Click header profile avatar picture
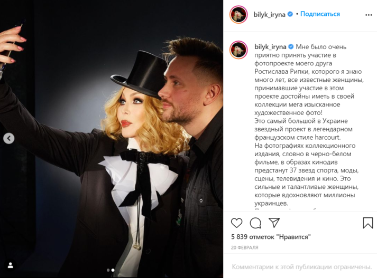This screenshot has width=377, height=278. pos(238,15)
